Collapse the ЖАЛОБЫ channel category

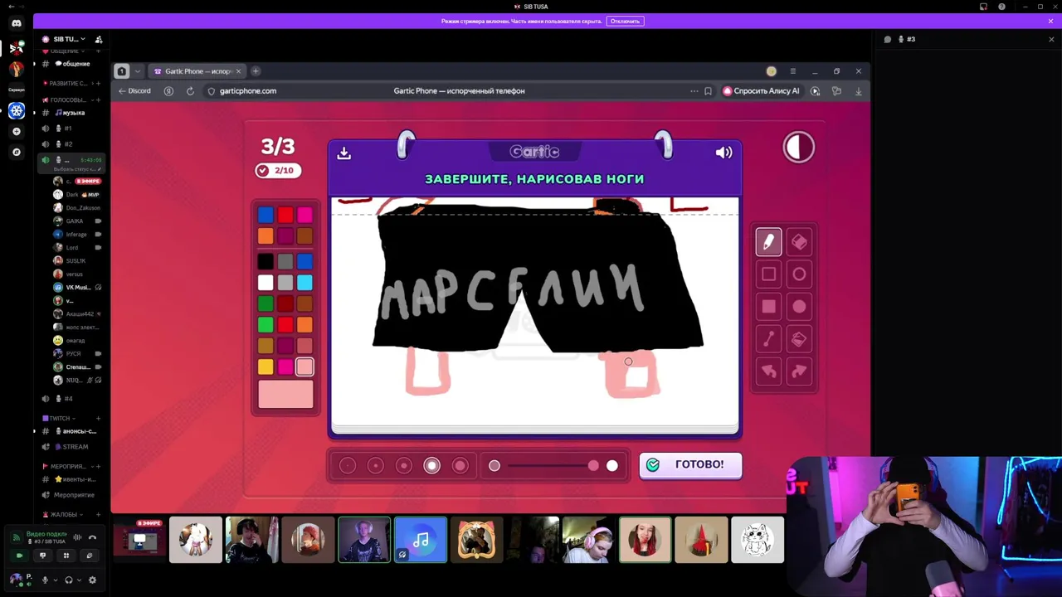click(61, 515)
